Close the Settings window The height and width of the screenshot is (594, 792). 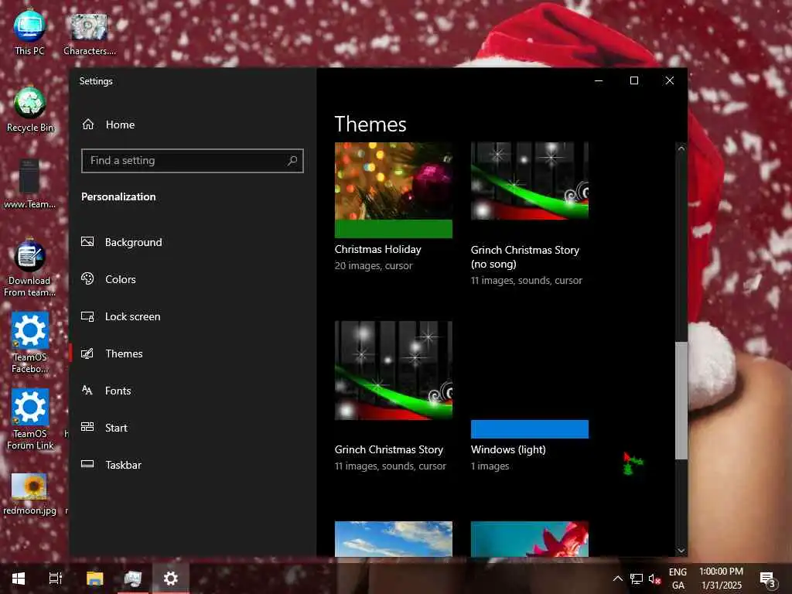pyautogui.click(x=670, y=80)
